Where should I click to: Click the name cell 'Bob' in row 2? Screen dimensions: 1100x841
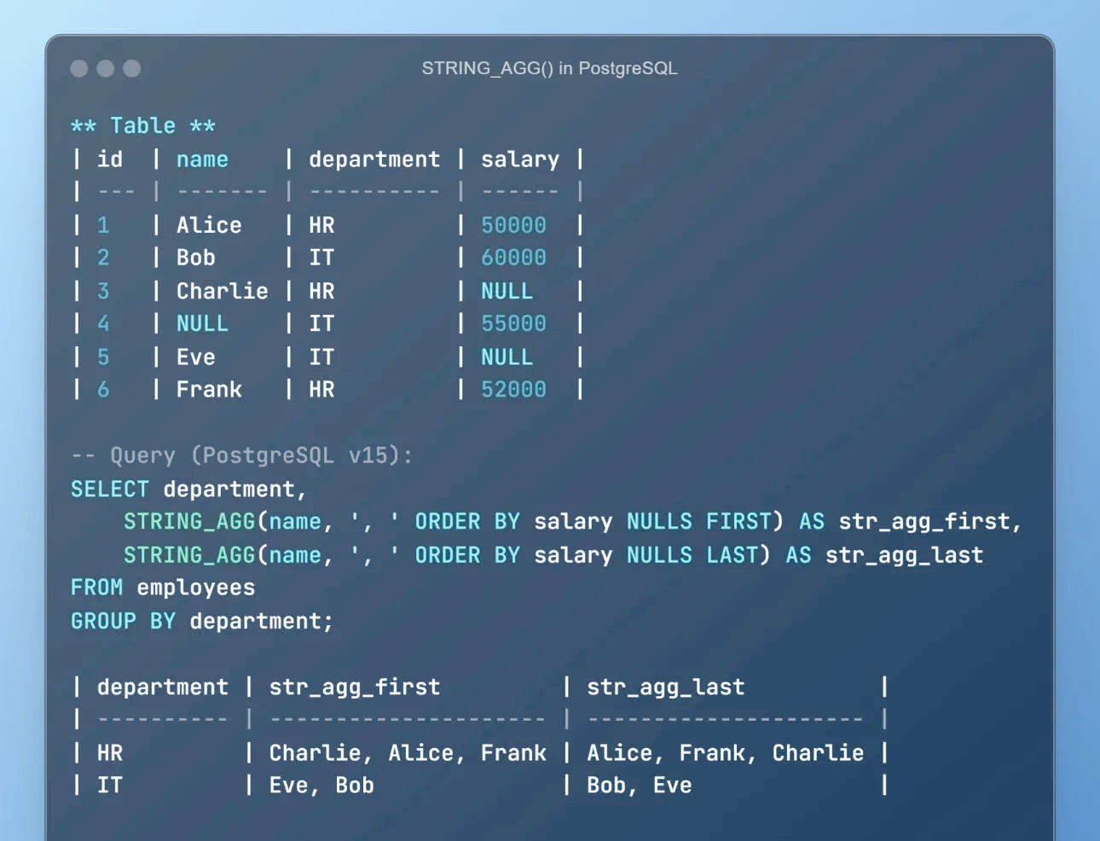(x=195, y=258)
